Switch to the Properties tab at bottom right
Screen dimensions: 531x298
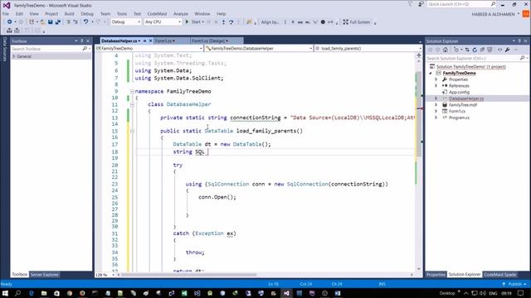tap(436, 275)
